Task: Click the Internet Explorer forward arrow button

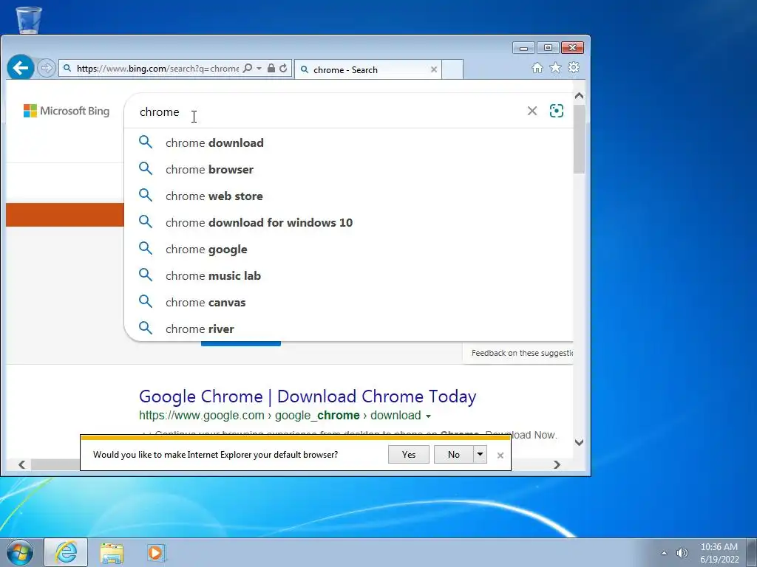Action: [x=47, y=68]
